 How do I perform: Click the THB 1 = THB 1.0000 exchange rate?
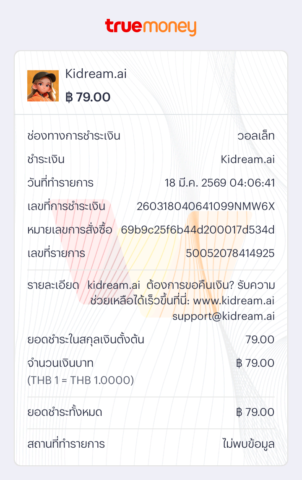(x=81, y=380)
